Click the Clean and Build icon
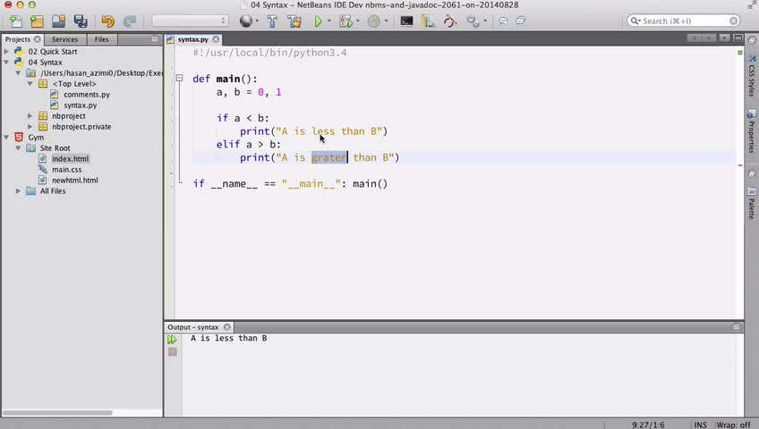Image resolution: width=759 pixels, height=429 pixels. coord(294,21)
